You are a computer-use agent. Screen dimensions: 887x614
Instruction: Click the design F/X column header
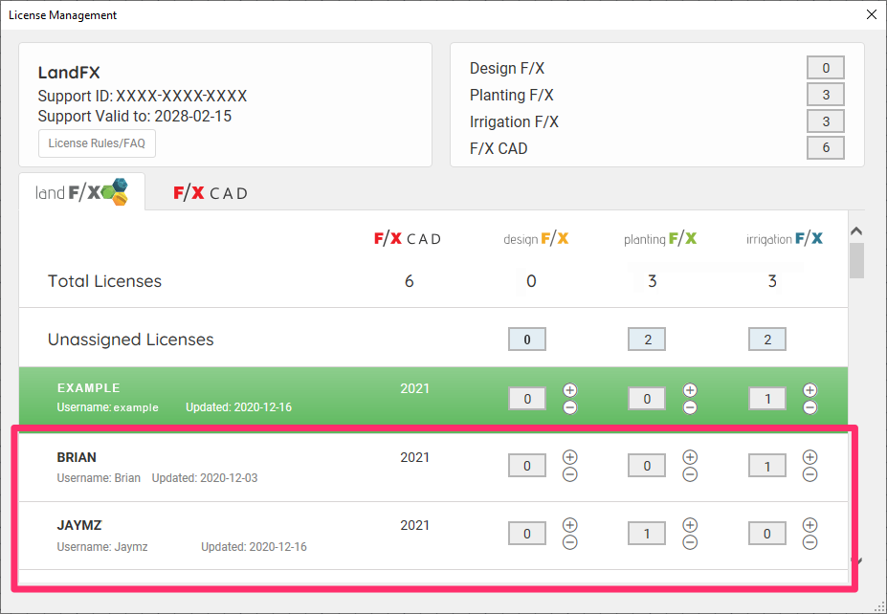pyautogui.click(x=536, y=238)
